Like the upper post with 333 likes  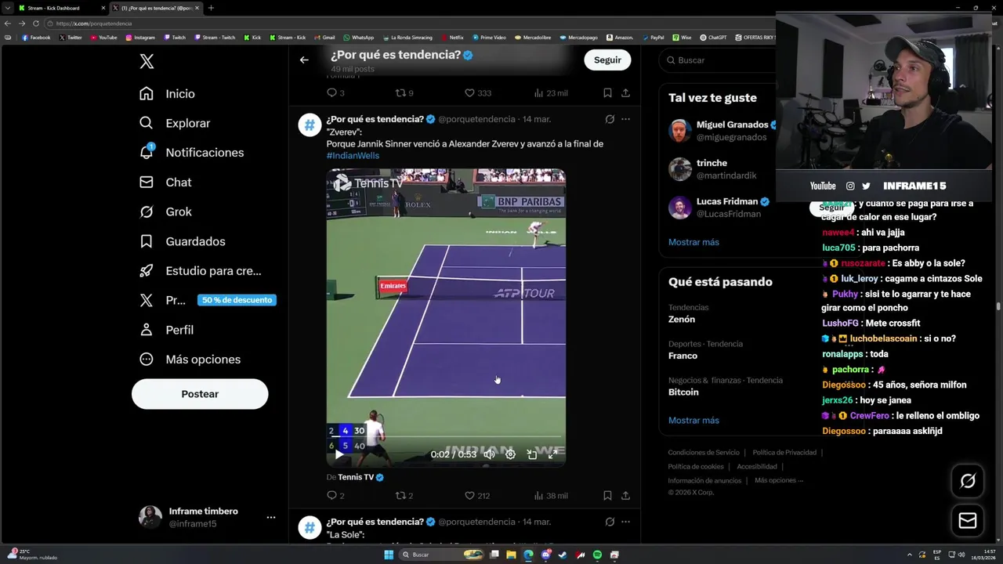coord(478,93)
